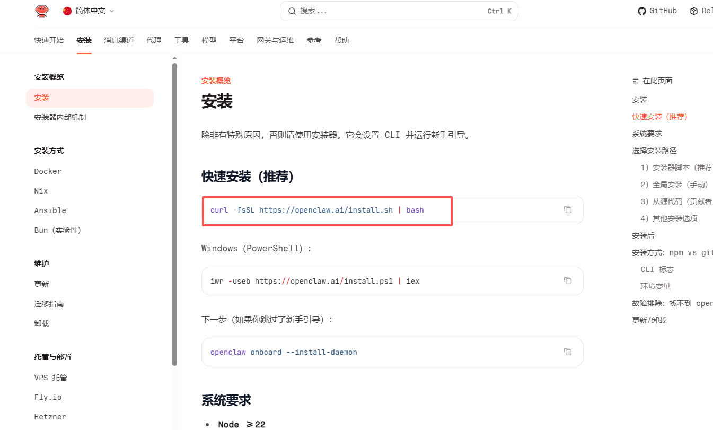Click the China flag icon
The height and width of the screenshot is (430, 713).
[67, 11]
